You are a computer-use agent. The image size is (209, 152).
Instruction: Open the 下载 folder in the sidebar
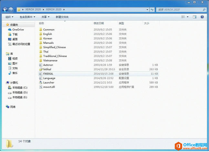point(15,34)
